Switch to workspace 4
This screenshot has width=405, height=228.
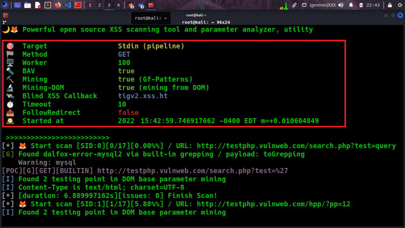coord(118,5)
